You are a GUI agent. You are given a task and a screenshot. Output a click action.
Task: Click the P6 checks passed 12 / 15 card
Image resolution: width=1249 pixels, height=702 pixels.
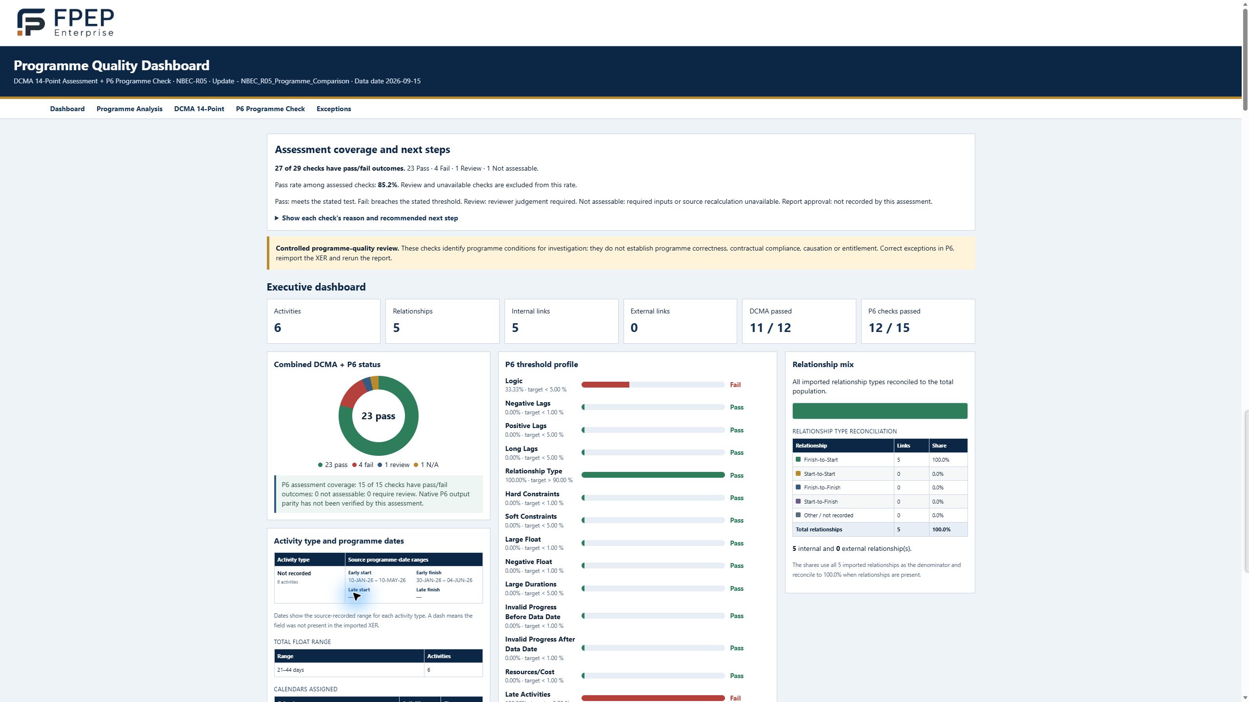coord(918,321)
